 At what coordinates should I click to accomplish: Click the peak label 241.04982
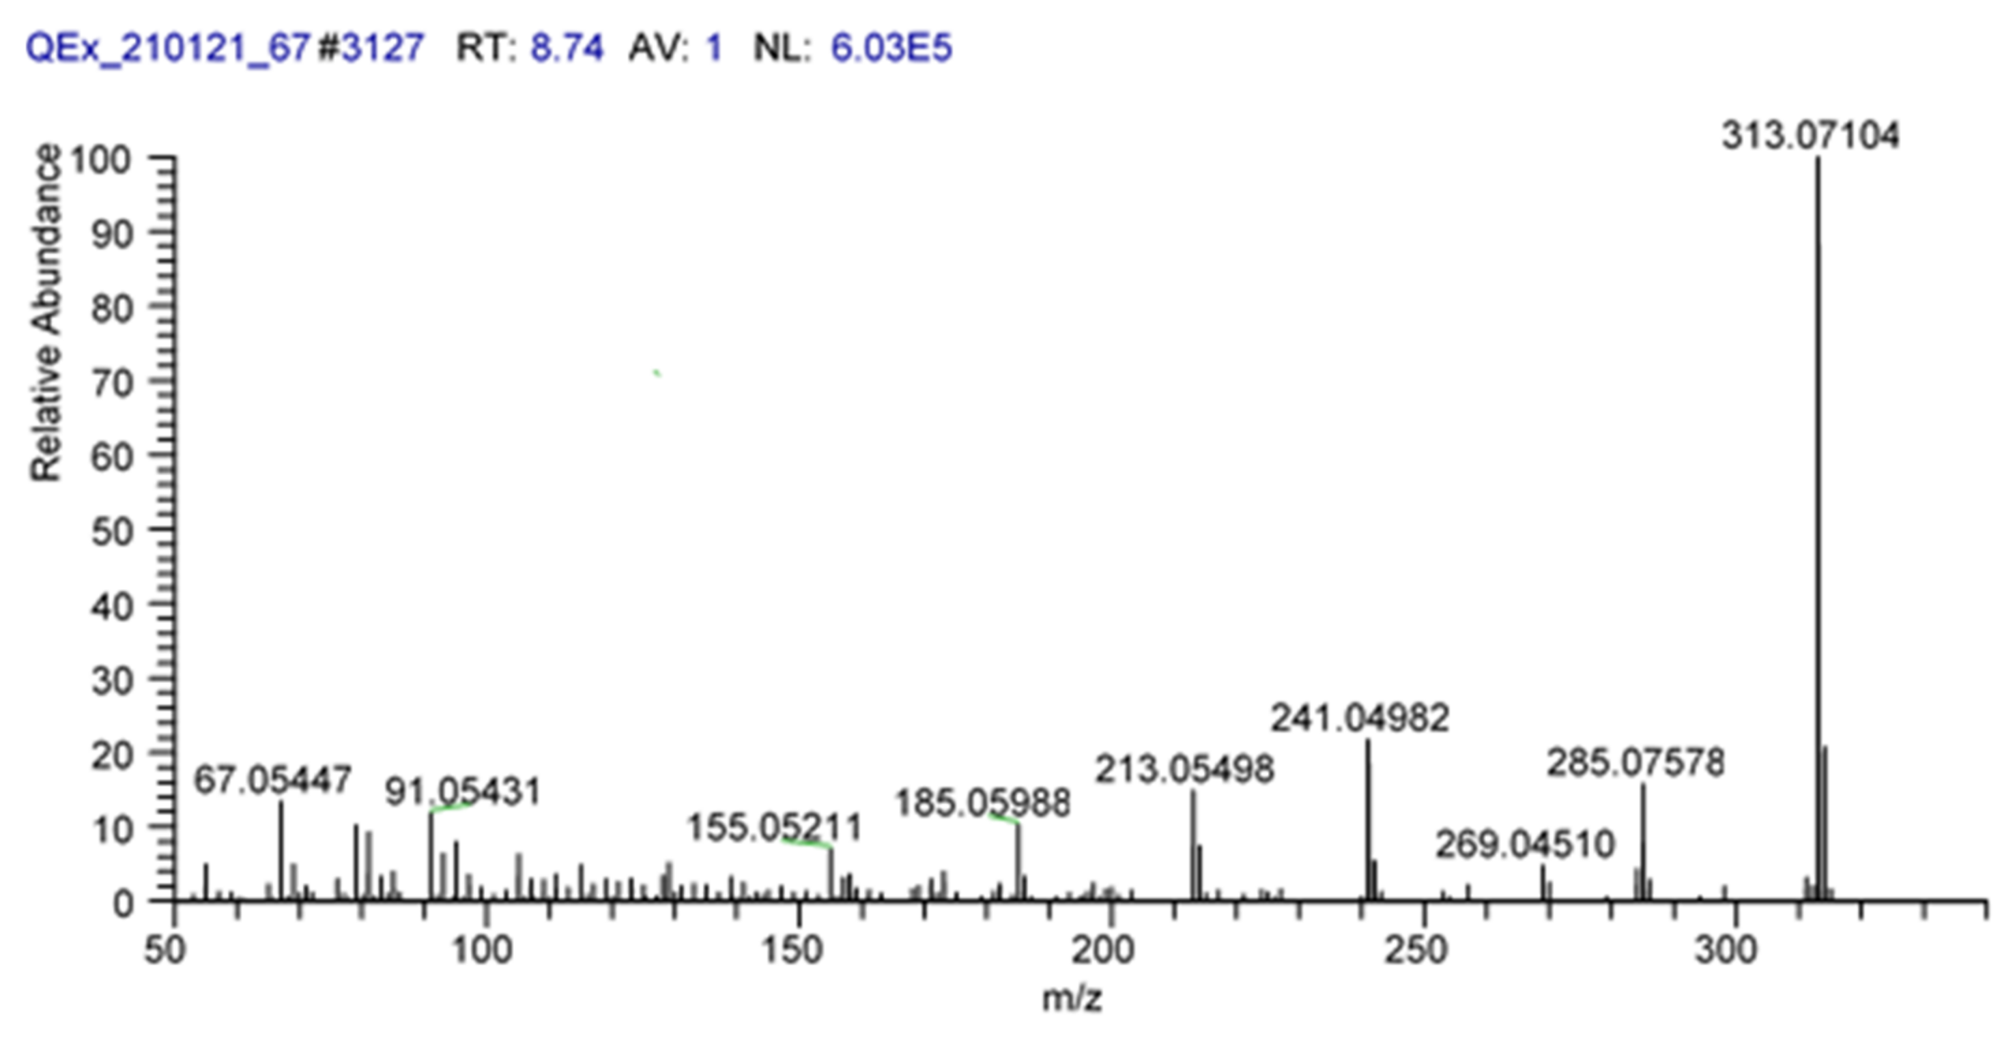click(x=1360, y=719)
